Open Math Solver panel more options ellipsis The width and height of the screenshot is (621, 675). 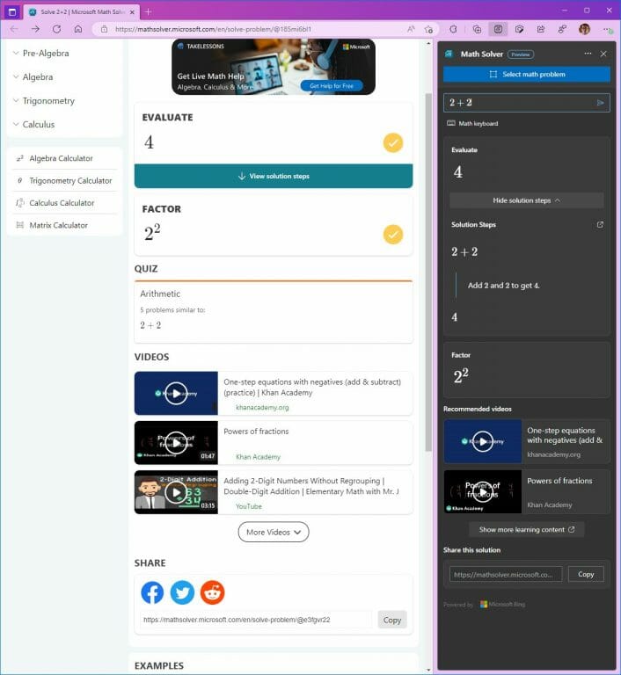[x=588, y=54]
